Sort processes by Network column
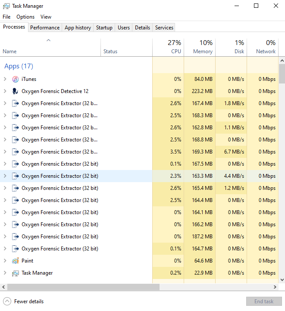This screenshot has width=285, height=311. 263,48
